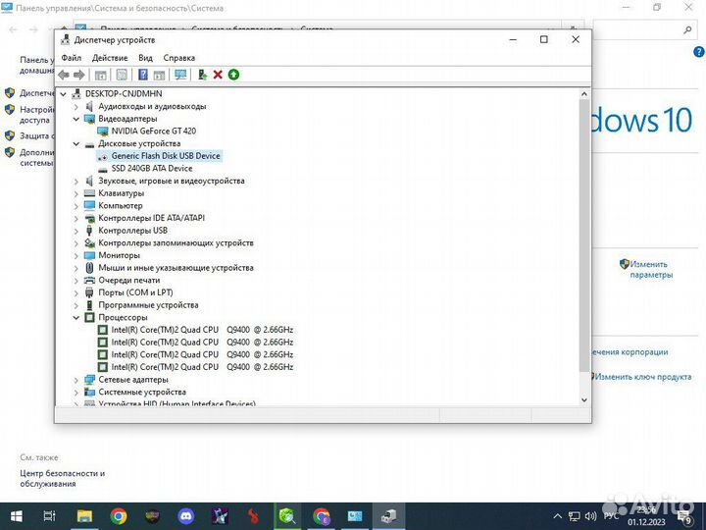
Task: Select the Компьютер tree item
Action: [121, 205]
